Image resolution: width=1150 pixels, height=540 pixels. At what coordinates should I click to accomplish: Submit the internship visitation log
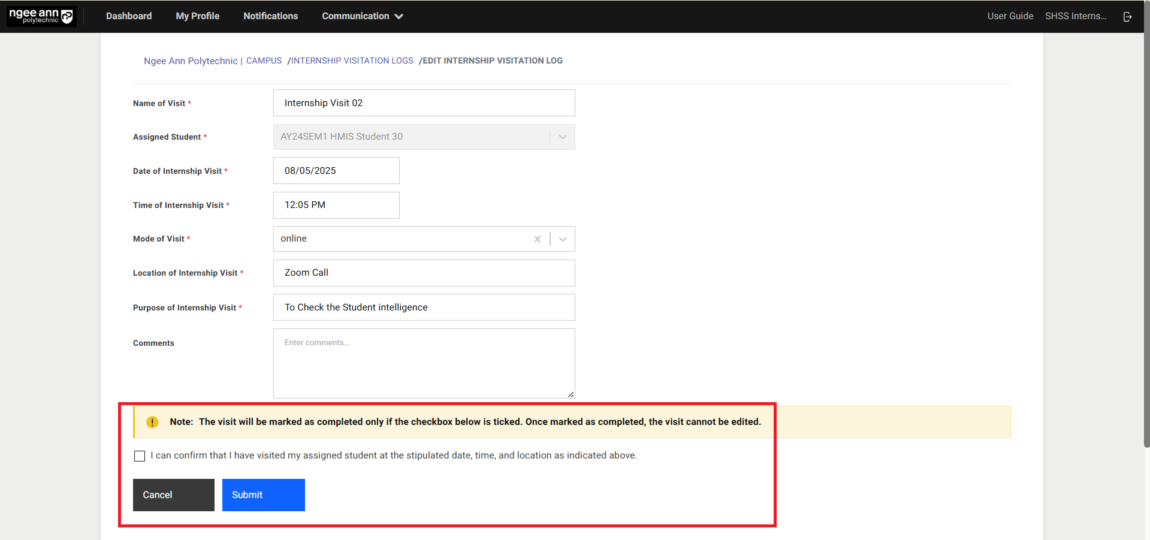263,494
